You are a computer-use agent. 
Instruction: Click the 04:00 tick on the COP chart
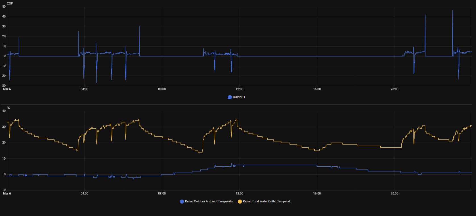click(84, 89)
